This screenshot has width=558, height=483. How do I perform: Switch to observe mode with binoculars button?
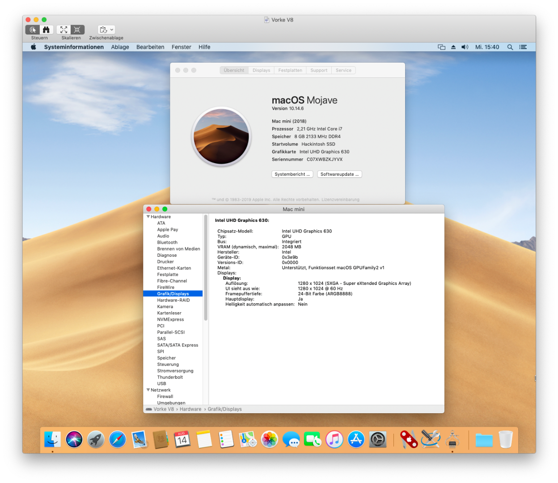46,30
